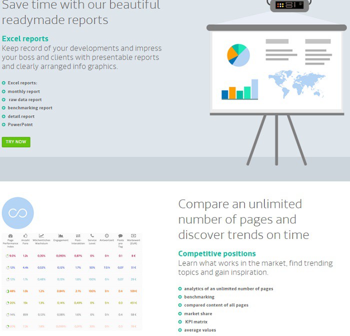Select the Post-Interaktion arrows icon
Image resolution: width=350 pixels, height=336 pixels.
[78, 235]
